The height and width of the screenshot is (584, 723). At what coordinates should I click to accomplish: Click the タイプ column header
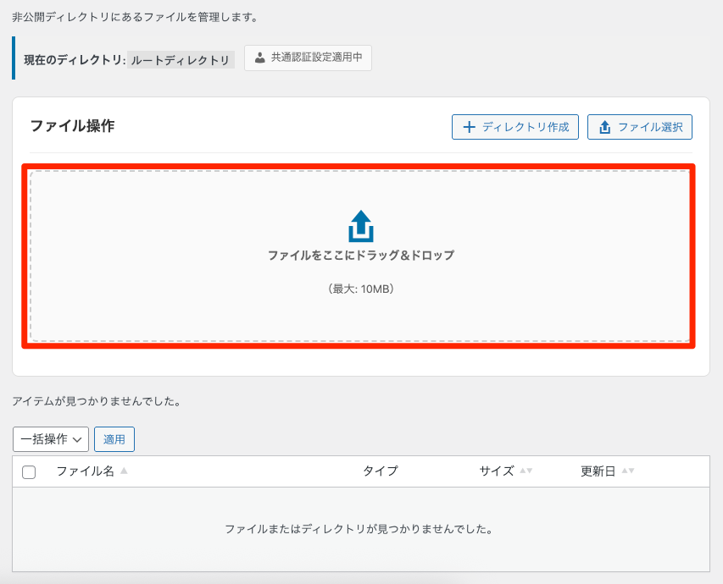(x=381, y=471)
